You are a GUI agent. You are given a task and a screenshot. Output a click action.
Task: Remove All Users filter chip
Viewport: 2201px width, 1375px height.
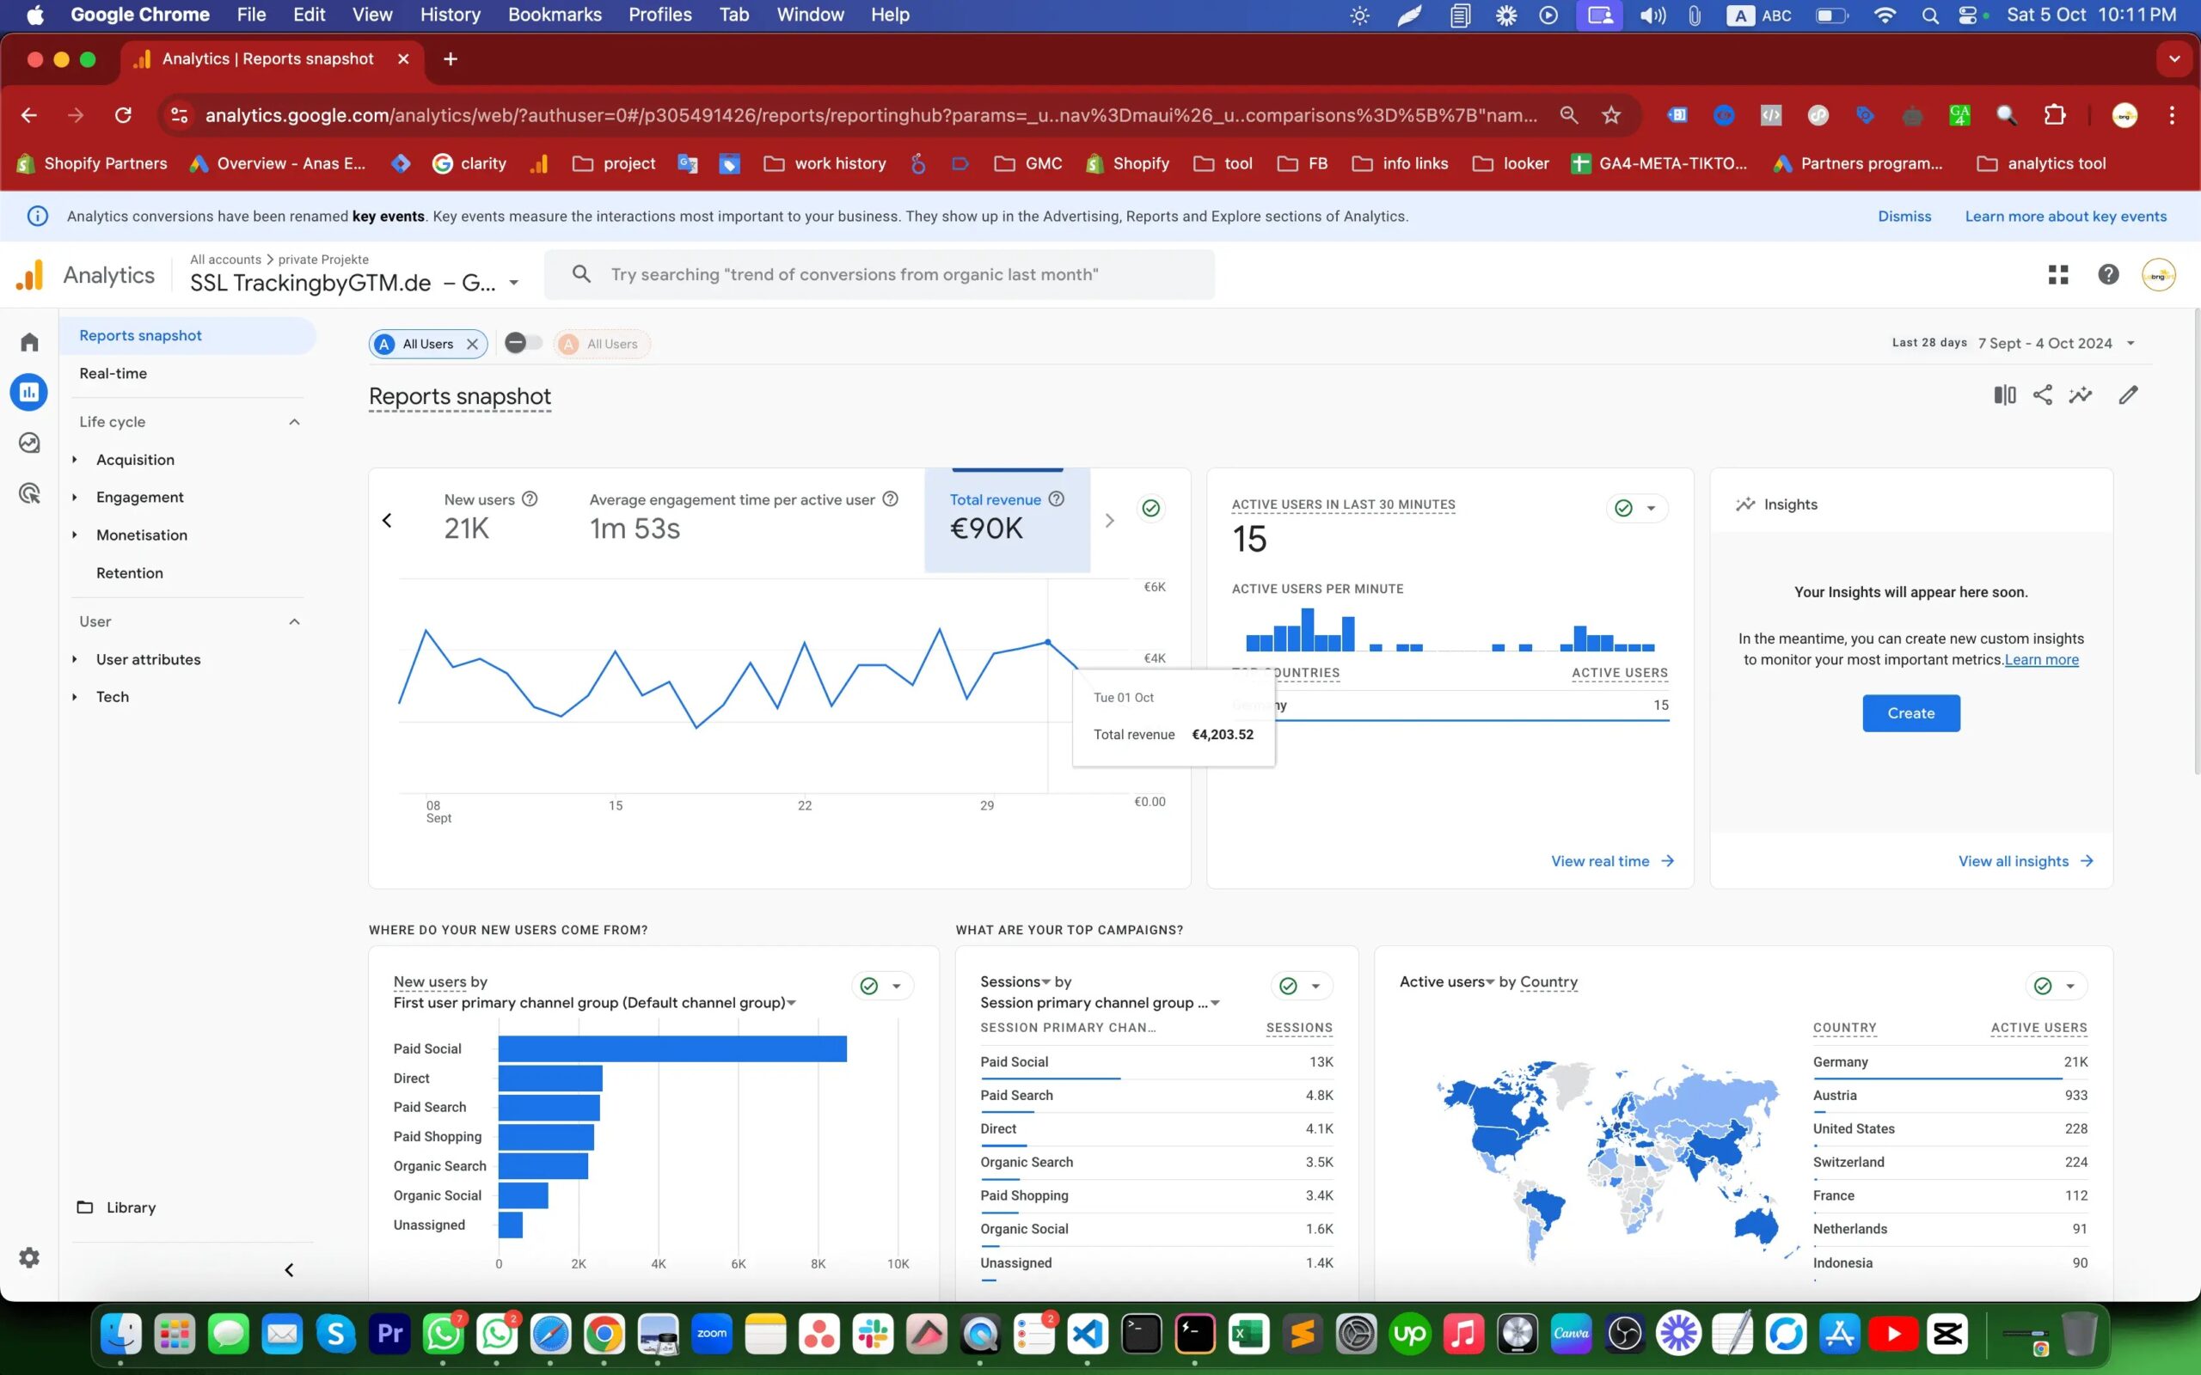472,344
